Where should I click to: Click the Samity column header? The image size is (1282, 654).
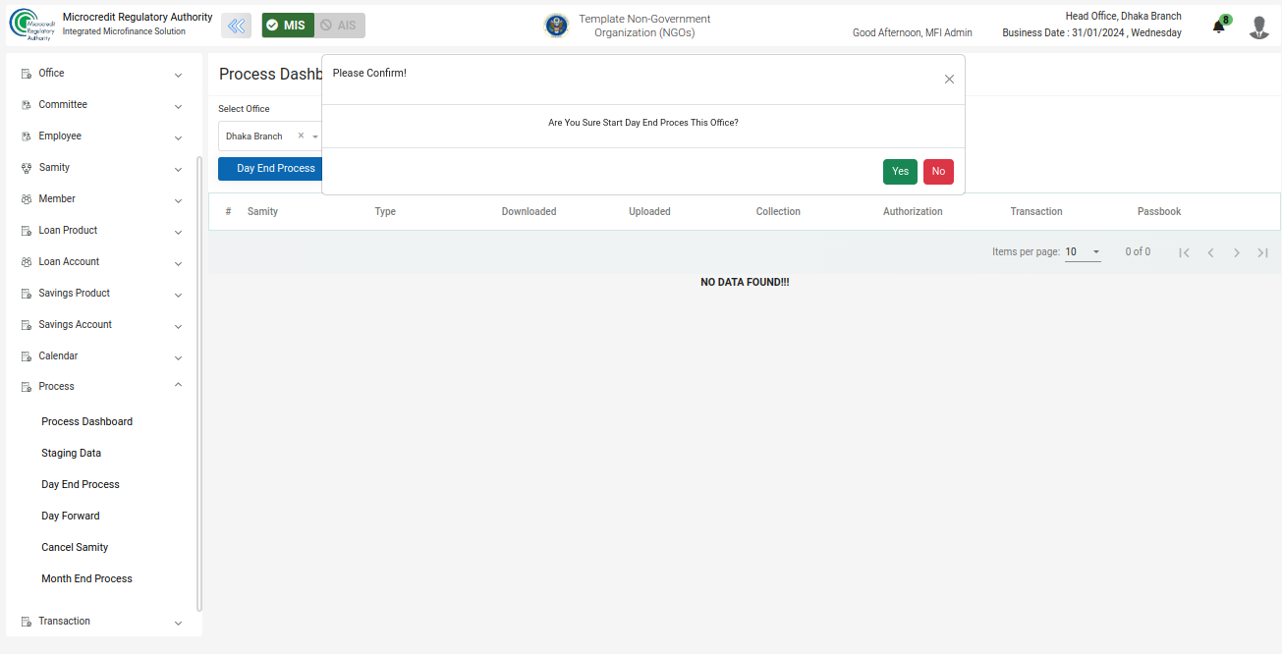pos(262,212)
